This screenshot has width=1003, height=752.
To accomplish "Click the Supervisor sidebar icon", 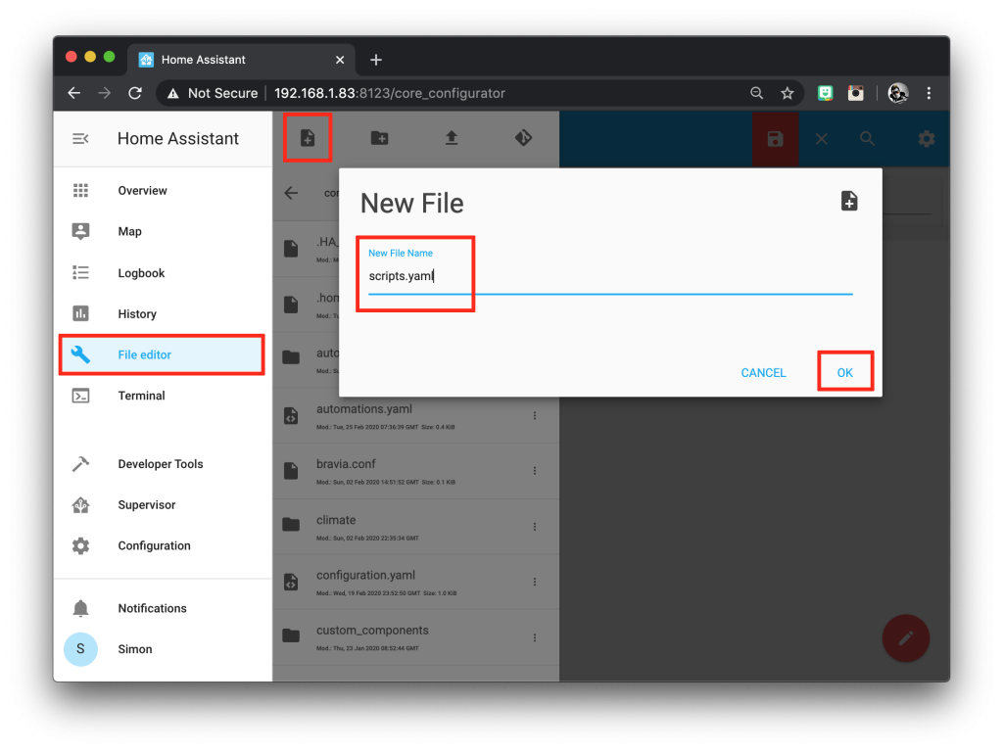I will pyautogui.click(x=80, y=505).
